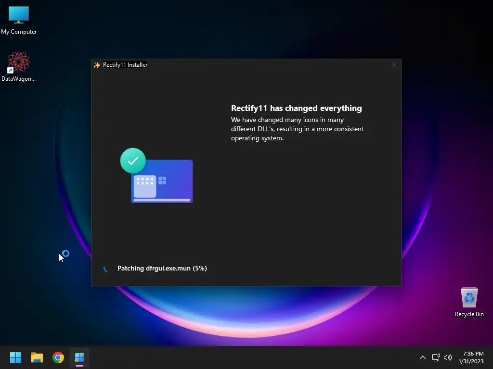Viewport: 493px width, 369px height.
Task: Launch File Explorer from taskbar
Action: [x=37, y=357]
